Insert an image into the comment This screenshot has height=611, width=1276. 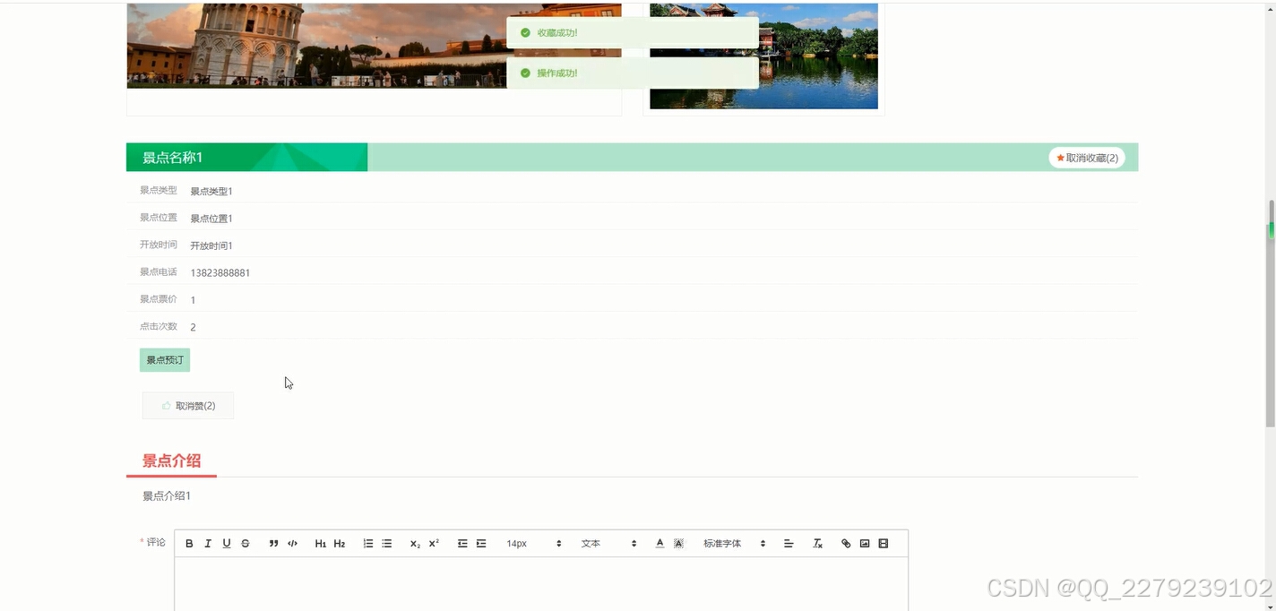click(x=864, y=543)
